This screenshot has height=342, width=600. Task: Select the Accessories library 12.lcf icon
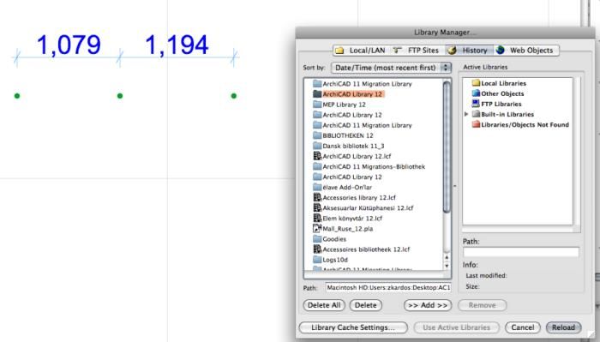[317, 197]
